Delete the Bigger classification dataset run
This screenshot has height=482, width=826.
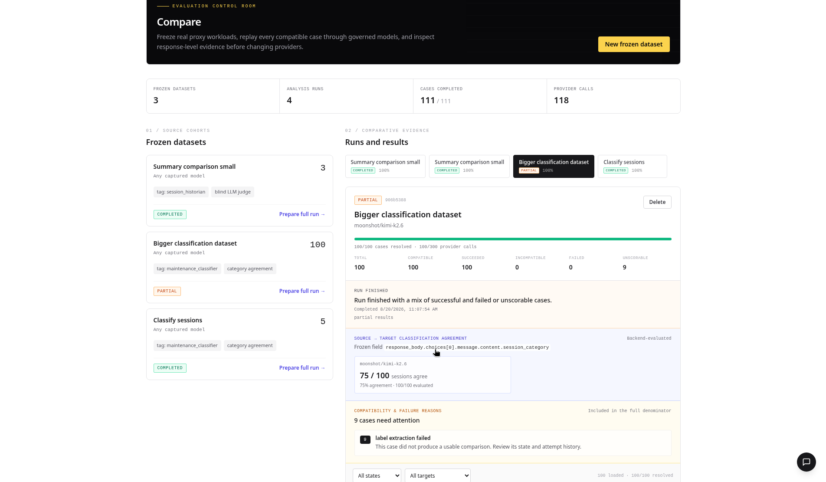pos(657,202)
